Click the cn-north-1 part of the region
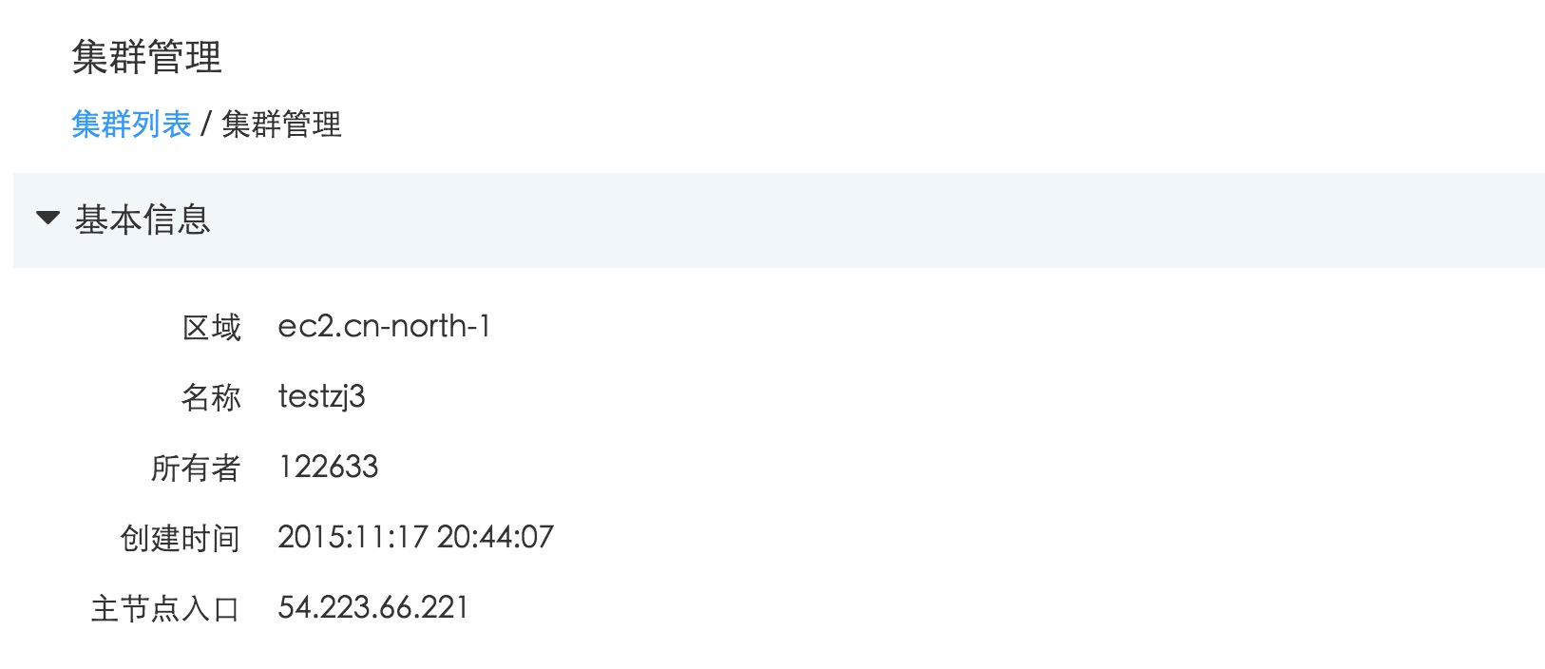Viewport: 1545px width, 669px height. 416,327
